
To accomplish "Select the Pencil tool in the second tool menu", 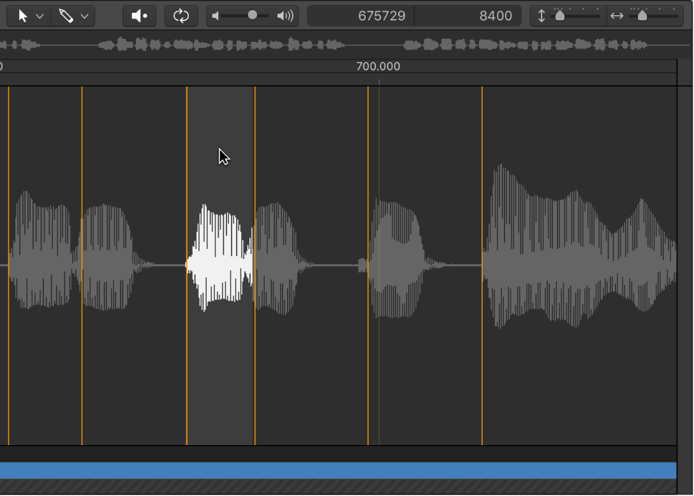I will click(66, 16).
